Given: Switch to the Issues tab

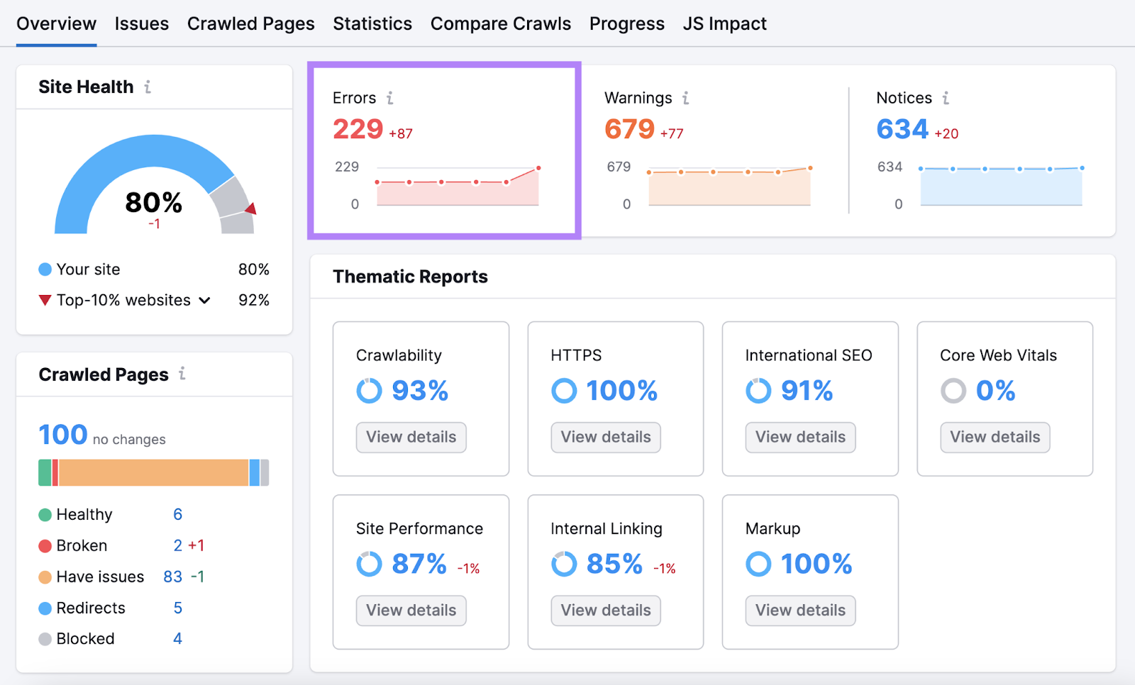Looking at the screenshot, I should tap(141, 23).
